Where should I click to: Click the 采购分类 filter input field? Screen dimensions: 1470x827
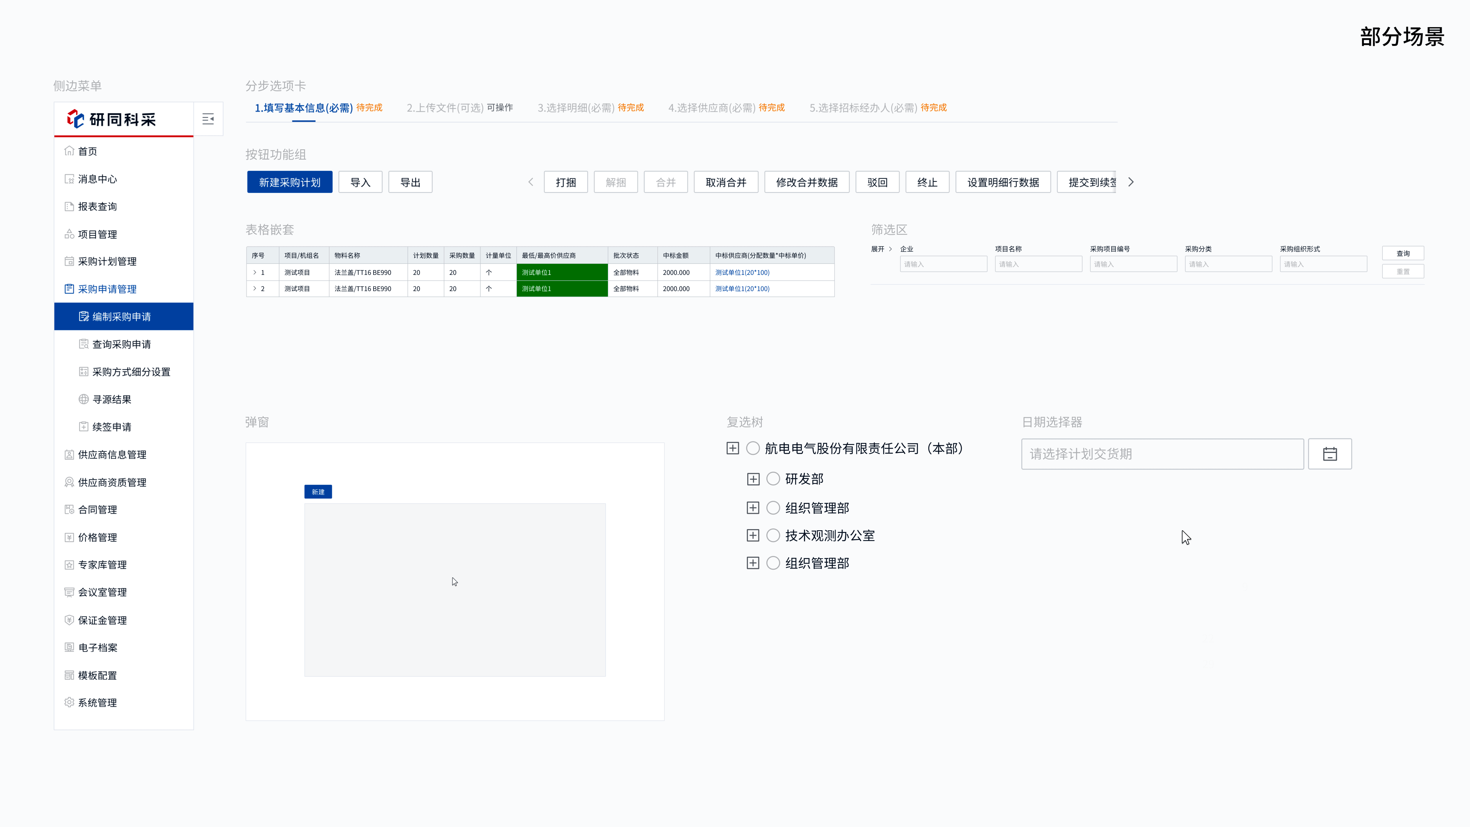point(1228,264)
